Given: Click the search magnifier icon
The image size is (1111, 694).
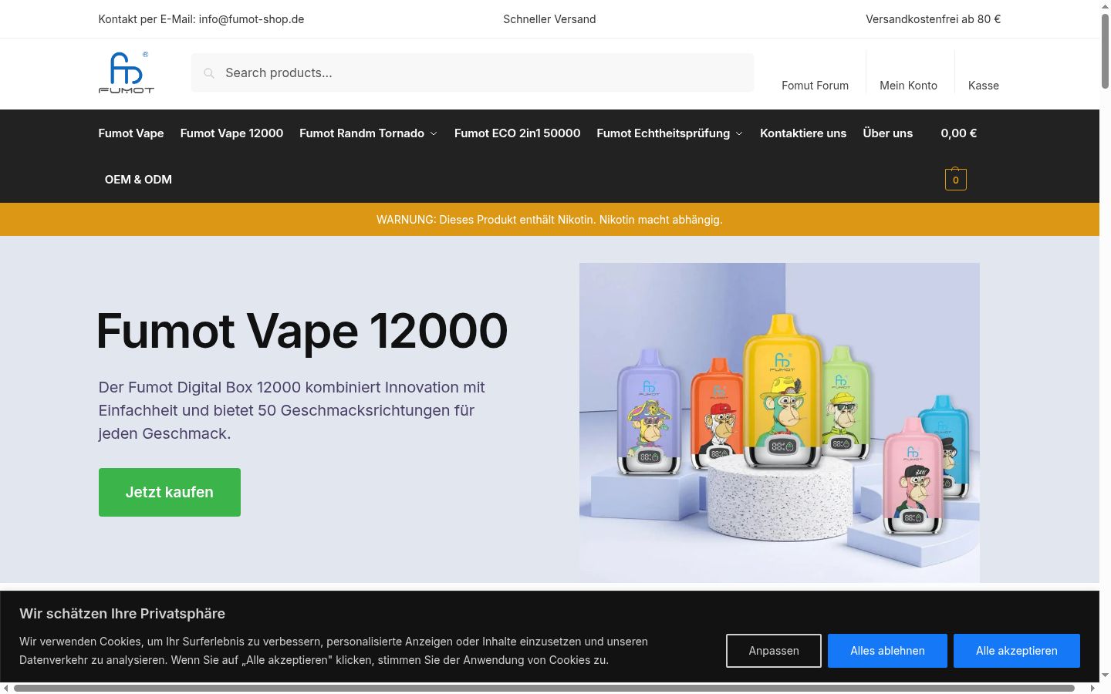Looking at the screenshot, I should click(x=208, y=73).
